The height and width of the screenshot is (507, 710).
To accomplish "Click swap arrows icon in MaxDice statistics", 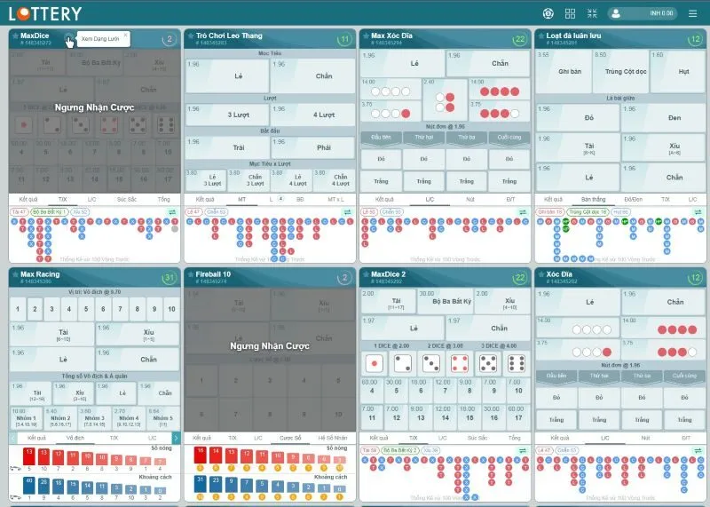I will (x=174, y=212).
